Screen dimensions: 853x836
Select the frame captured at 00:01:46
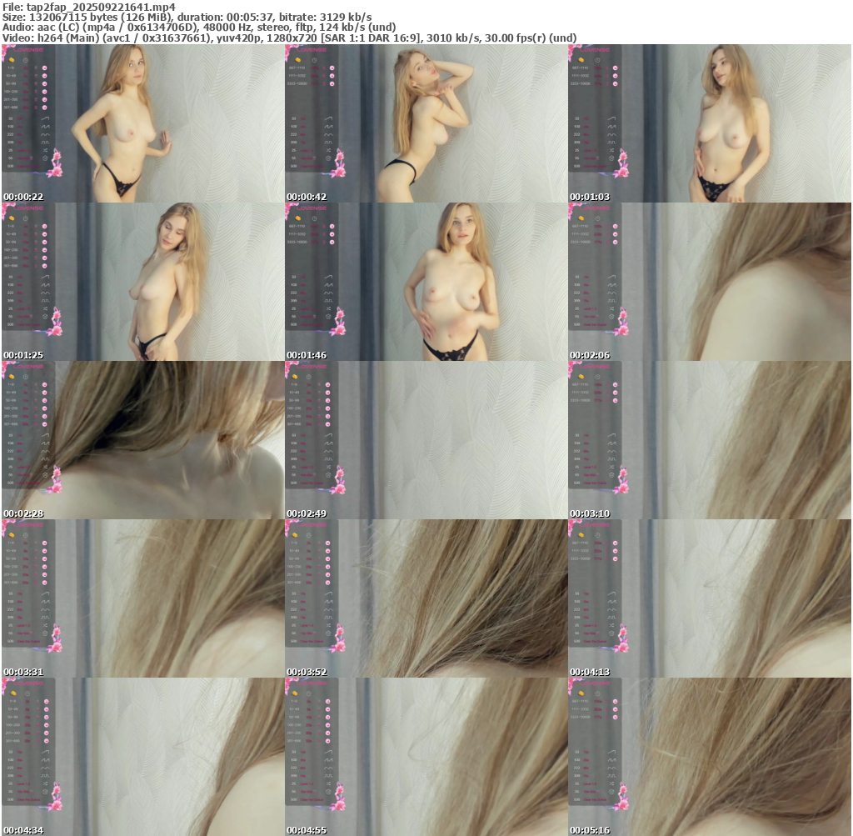coord(426,282)
